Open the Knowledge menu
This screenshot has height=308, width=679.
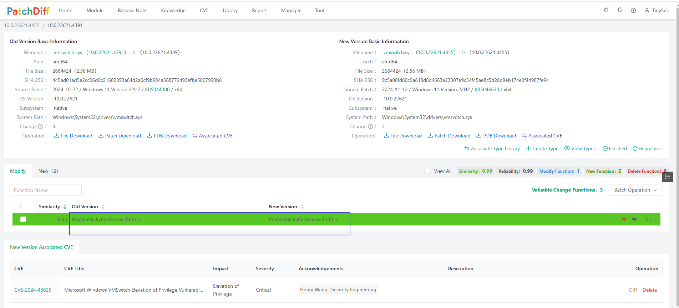pos(173,10)
